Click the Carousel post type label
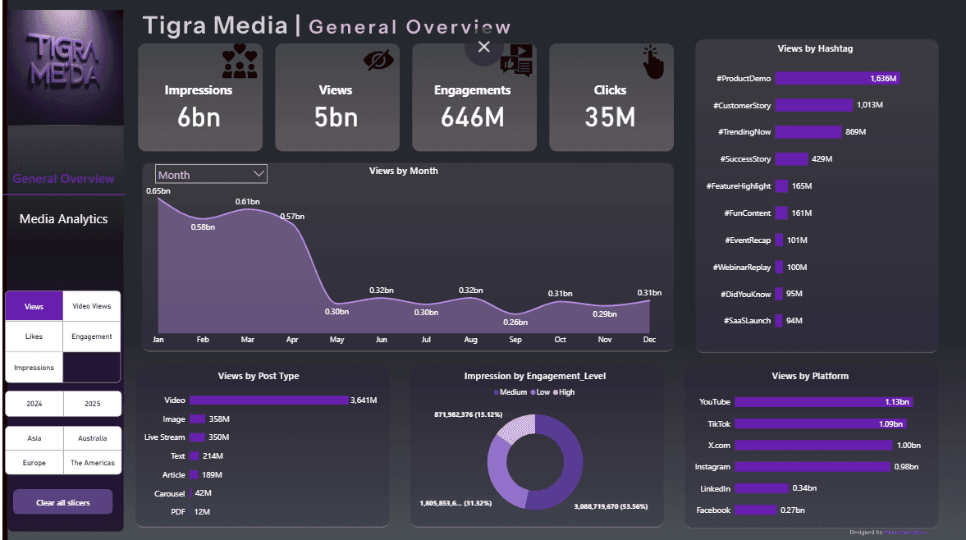Viewport: 966px width, 540px height. pos(169,494)
